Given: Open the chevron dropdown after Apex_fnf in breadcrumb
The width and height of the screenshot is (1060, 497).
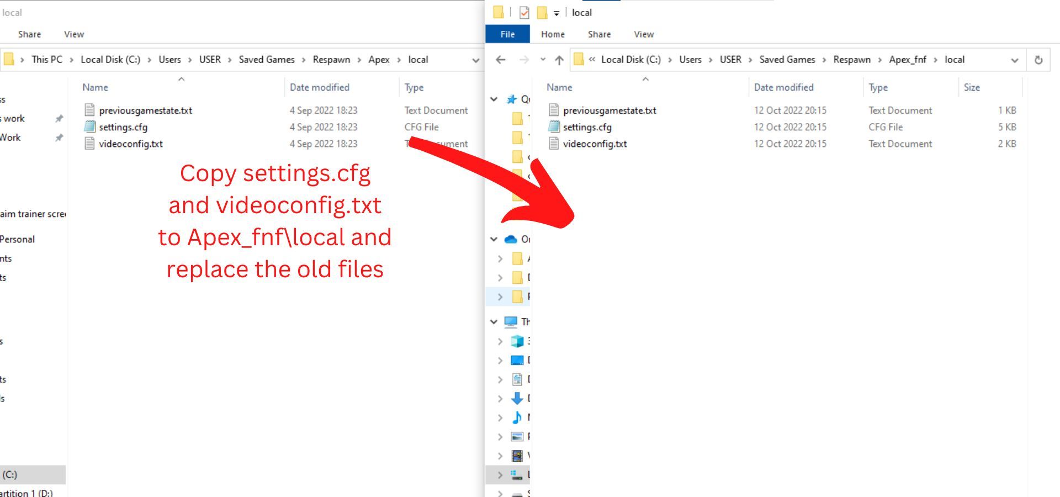Looking at the screenshot, I should 936,60.
